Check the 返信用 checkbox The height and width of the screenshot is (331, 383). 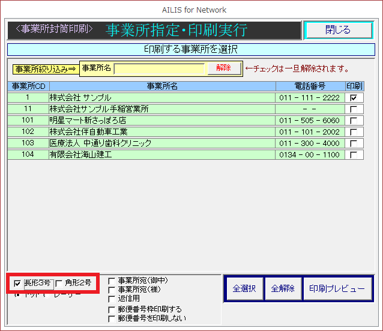click(x=112, y=299)
